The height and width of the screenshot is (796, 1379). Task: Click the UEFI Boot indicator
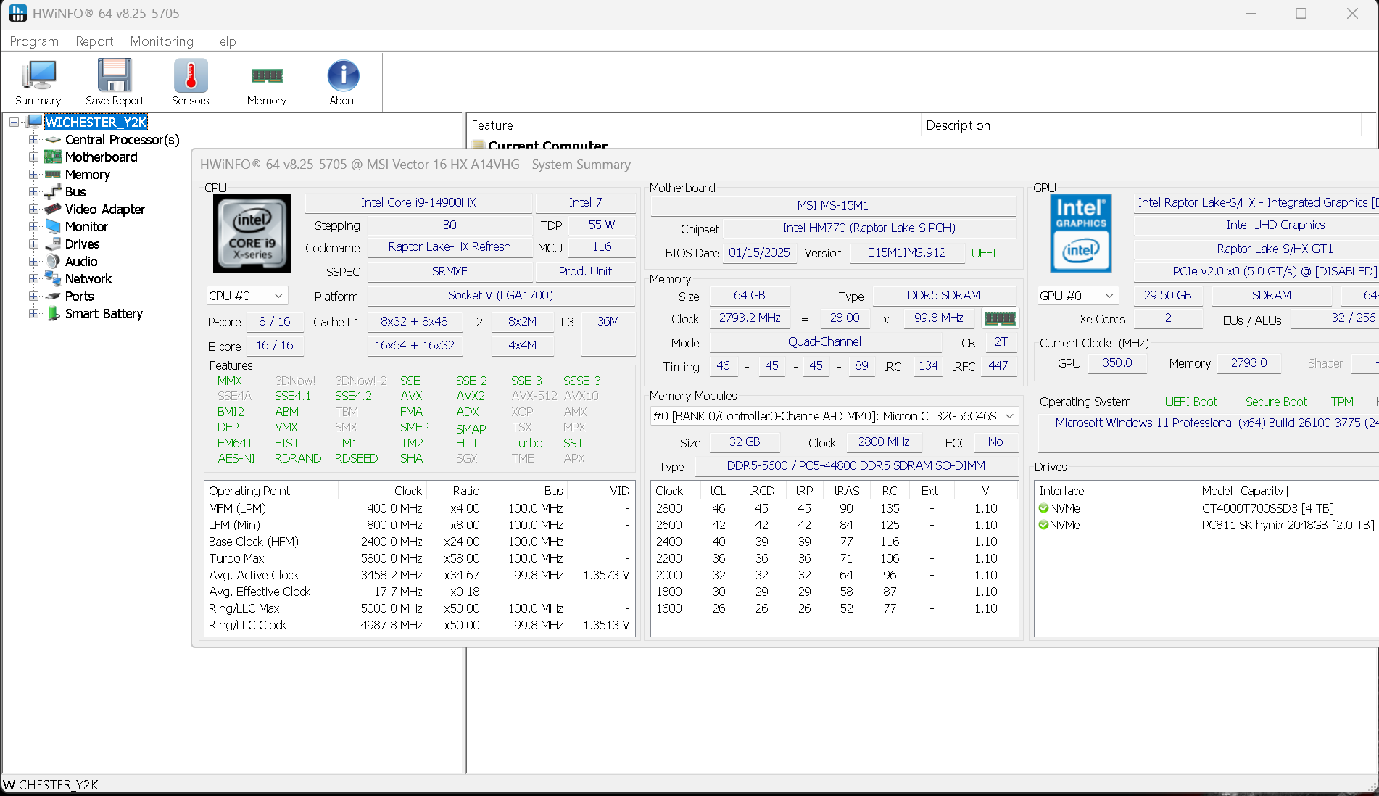(1190, 402)
